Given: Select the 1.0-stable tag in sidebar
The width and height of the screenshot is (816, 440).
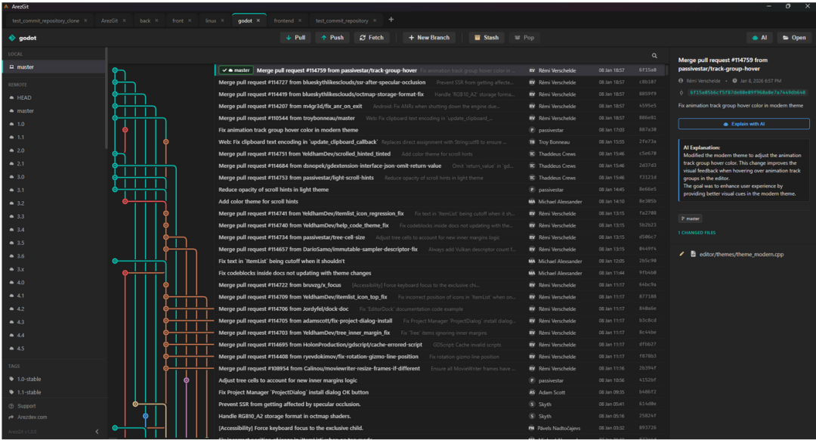Looking at the screenshot, I should (x=29, y=379).
